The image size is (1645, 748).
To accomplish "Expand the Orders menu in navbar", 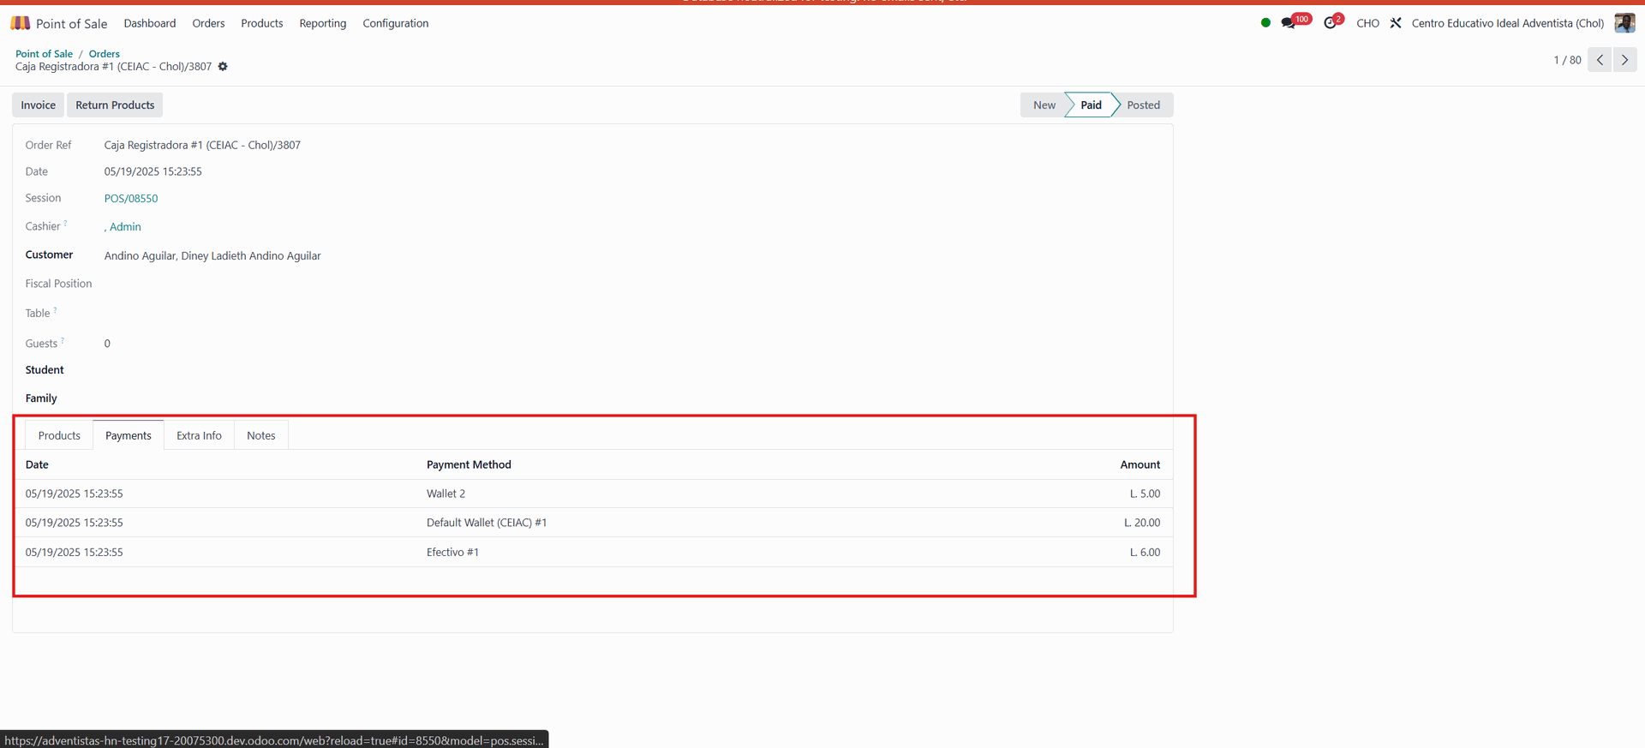I will pos(208,23).
